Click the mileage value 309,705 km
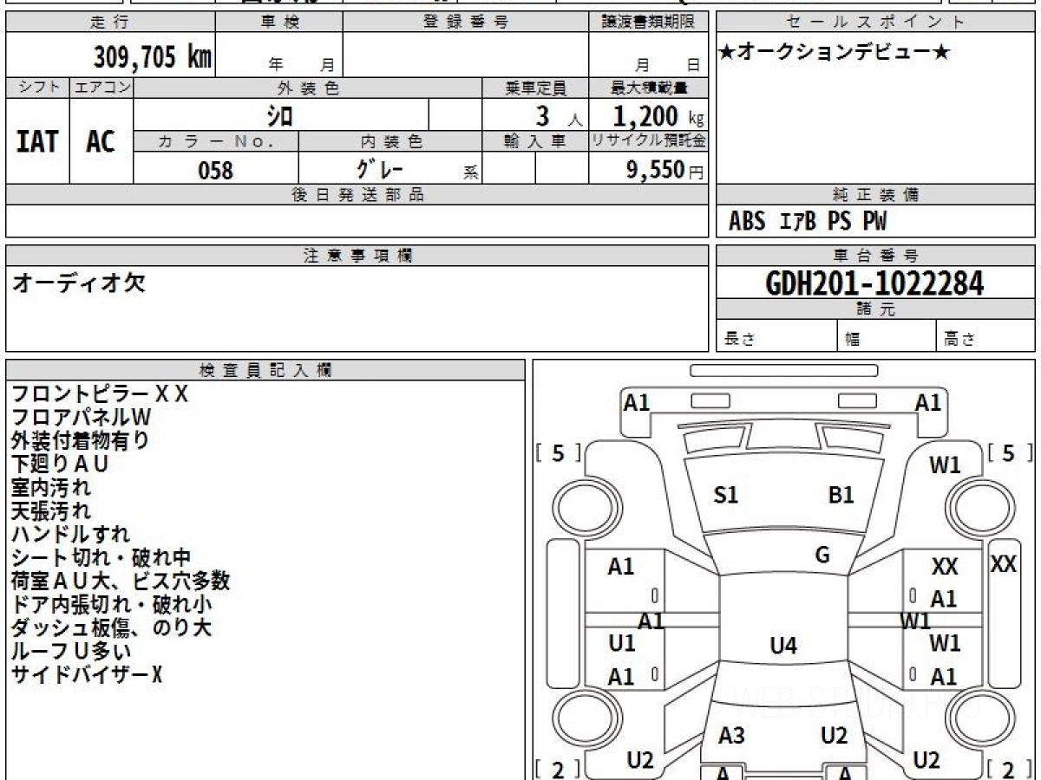This screenshot has width=1041, height=780. pos(153,57)
